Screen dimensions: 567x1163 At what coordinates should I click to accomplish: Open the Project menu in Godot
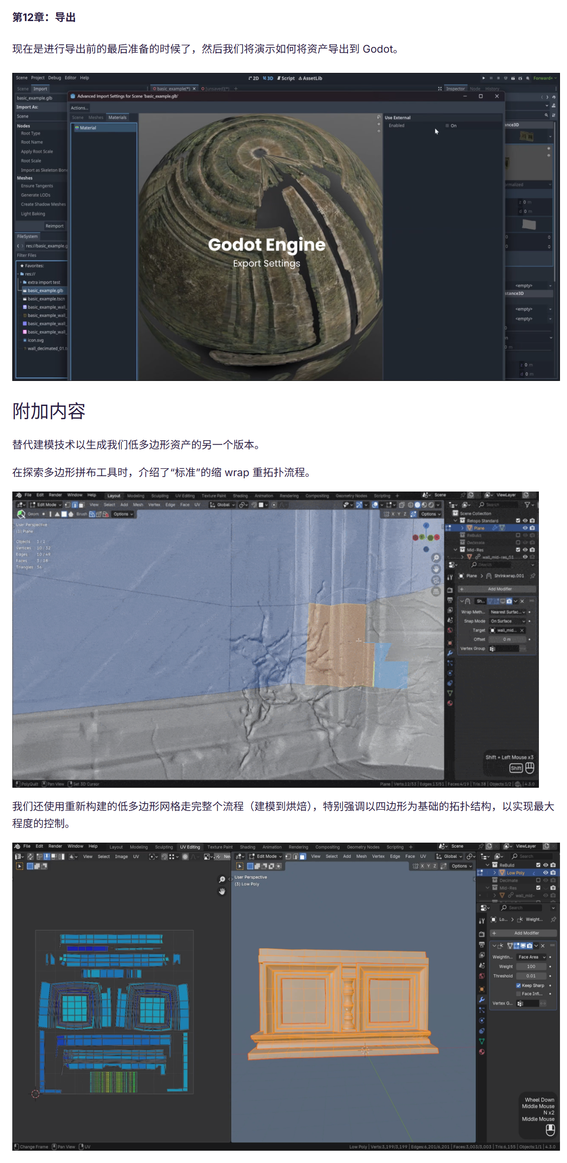tap(38, 78)
